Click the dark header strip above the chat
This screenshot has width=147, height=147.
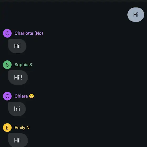click(73, 1)
